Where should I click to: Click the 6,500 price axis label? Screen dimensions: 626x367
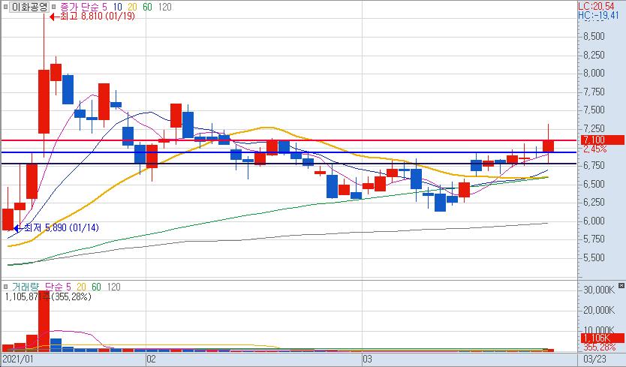(x=594, y=184)
